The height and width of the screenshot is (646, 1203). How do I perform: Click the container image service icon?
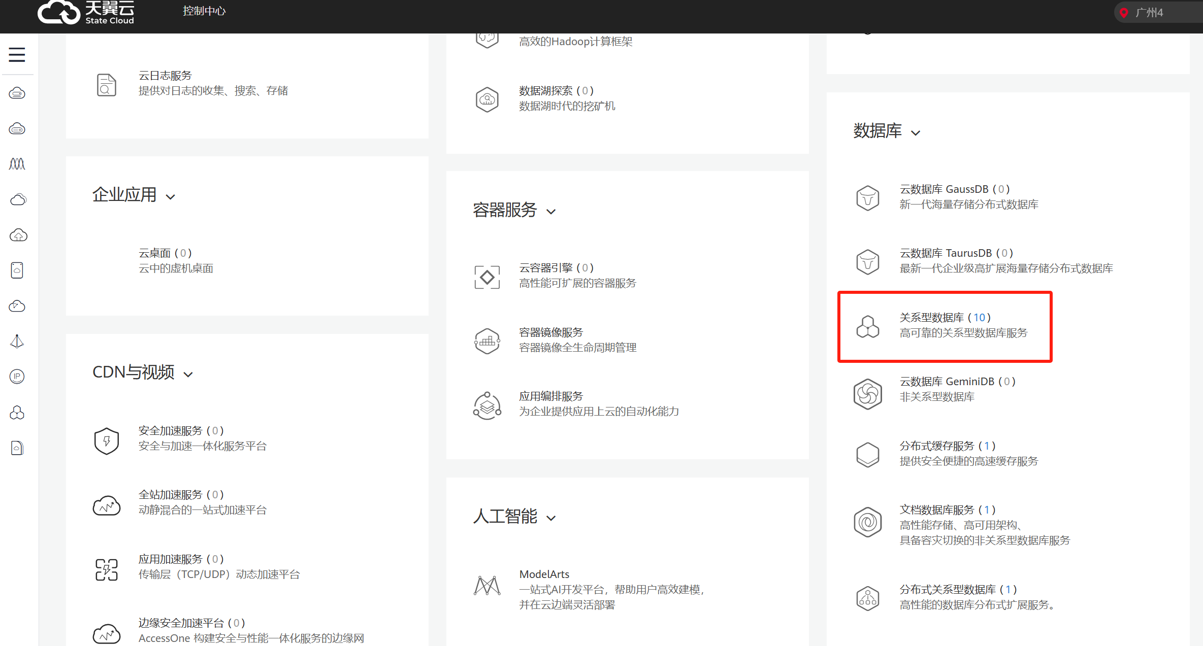point(487,341)
